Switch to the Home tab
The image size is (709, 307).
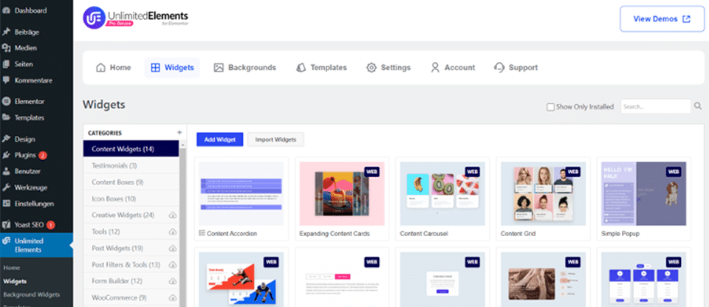(114, 67)
